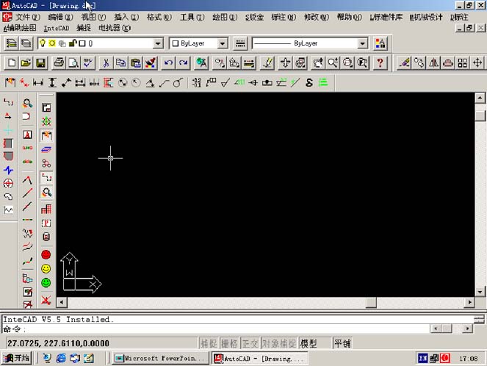Click the drawing area vertical scrollbar down arrow
Image resolution: width=487 pixels, height=366 pixels.
click(x=480, y=292)
